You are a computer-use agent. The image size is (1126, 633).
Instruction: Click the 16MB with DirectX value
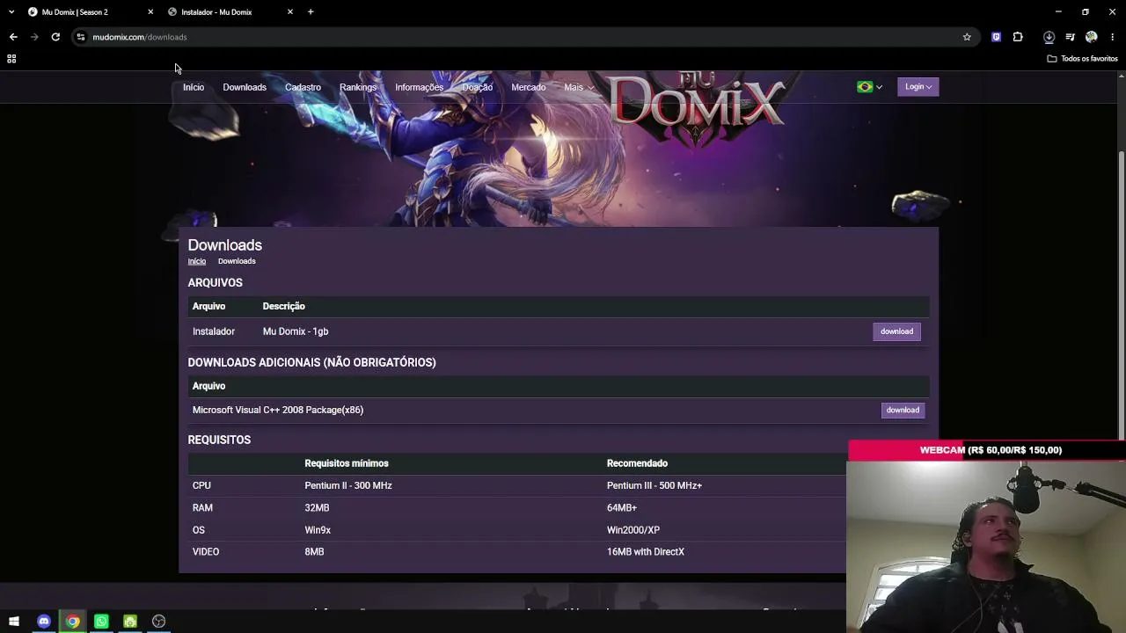646,552
